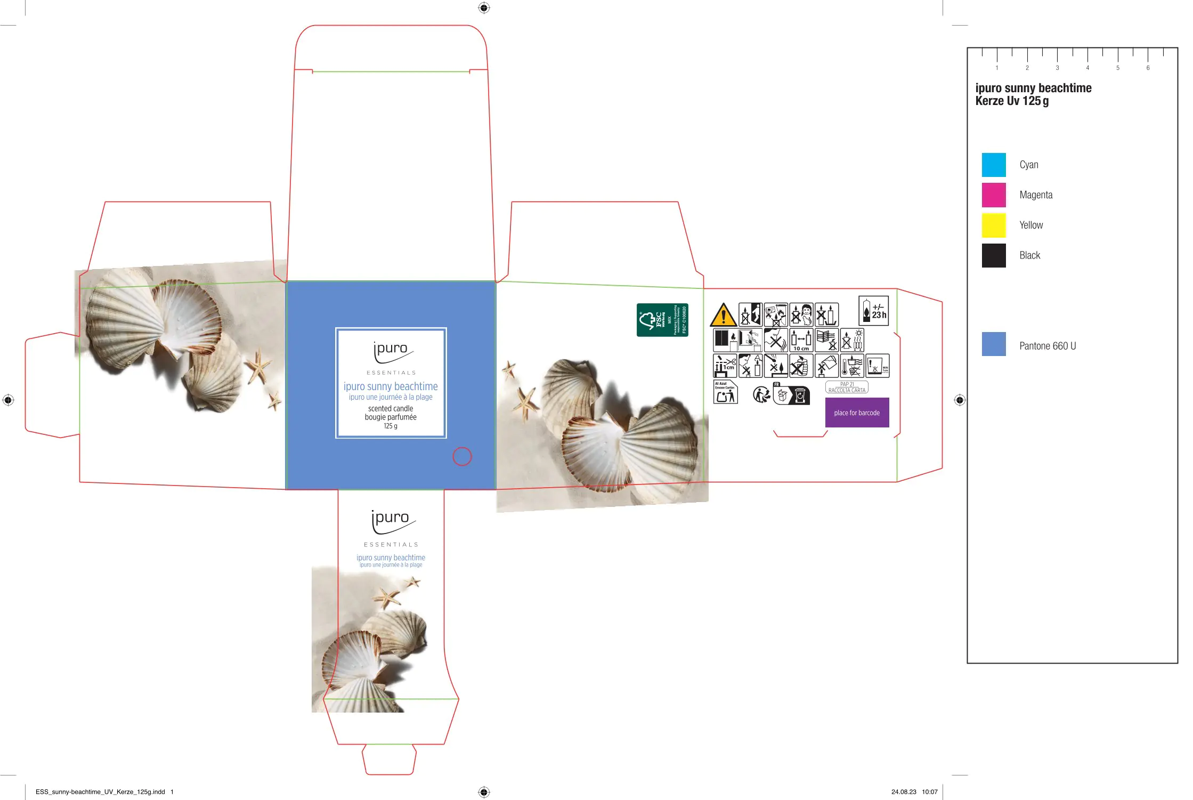Click the PAP 21 Raccolta Carta label

point(847,387)
